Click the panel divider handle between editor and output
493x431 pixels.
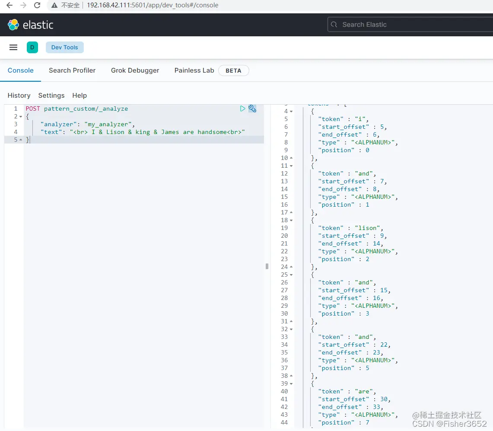point(267,266)
